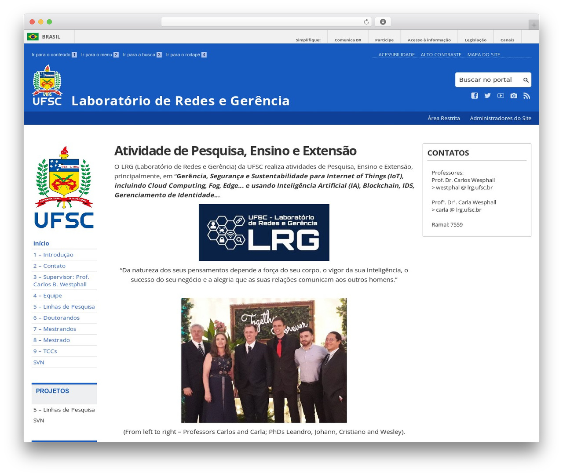563x476 pixels.
Task: Enable ALTO CONTRASTE mode
Action: (441, 54)
